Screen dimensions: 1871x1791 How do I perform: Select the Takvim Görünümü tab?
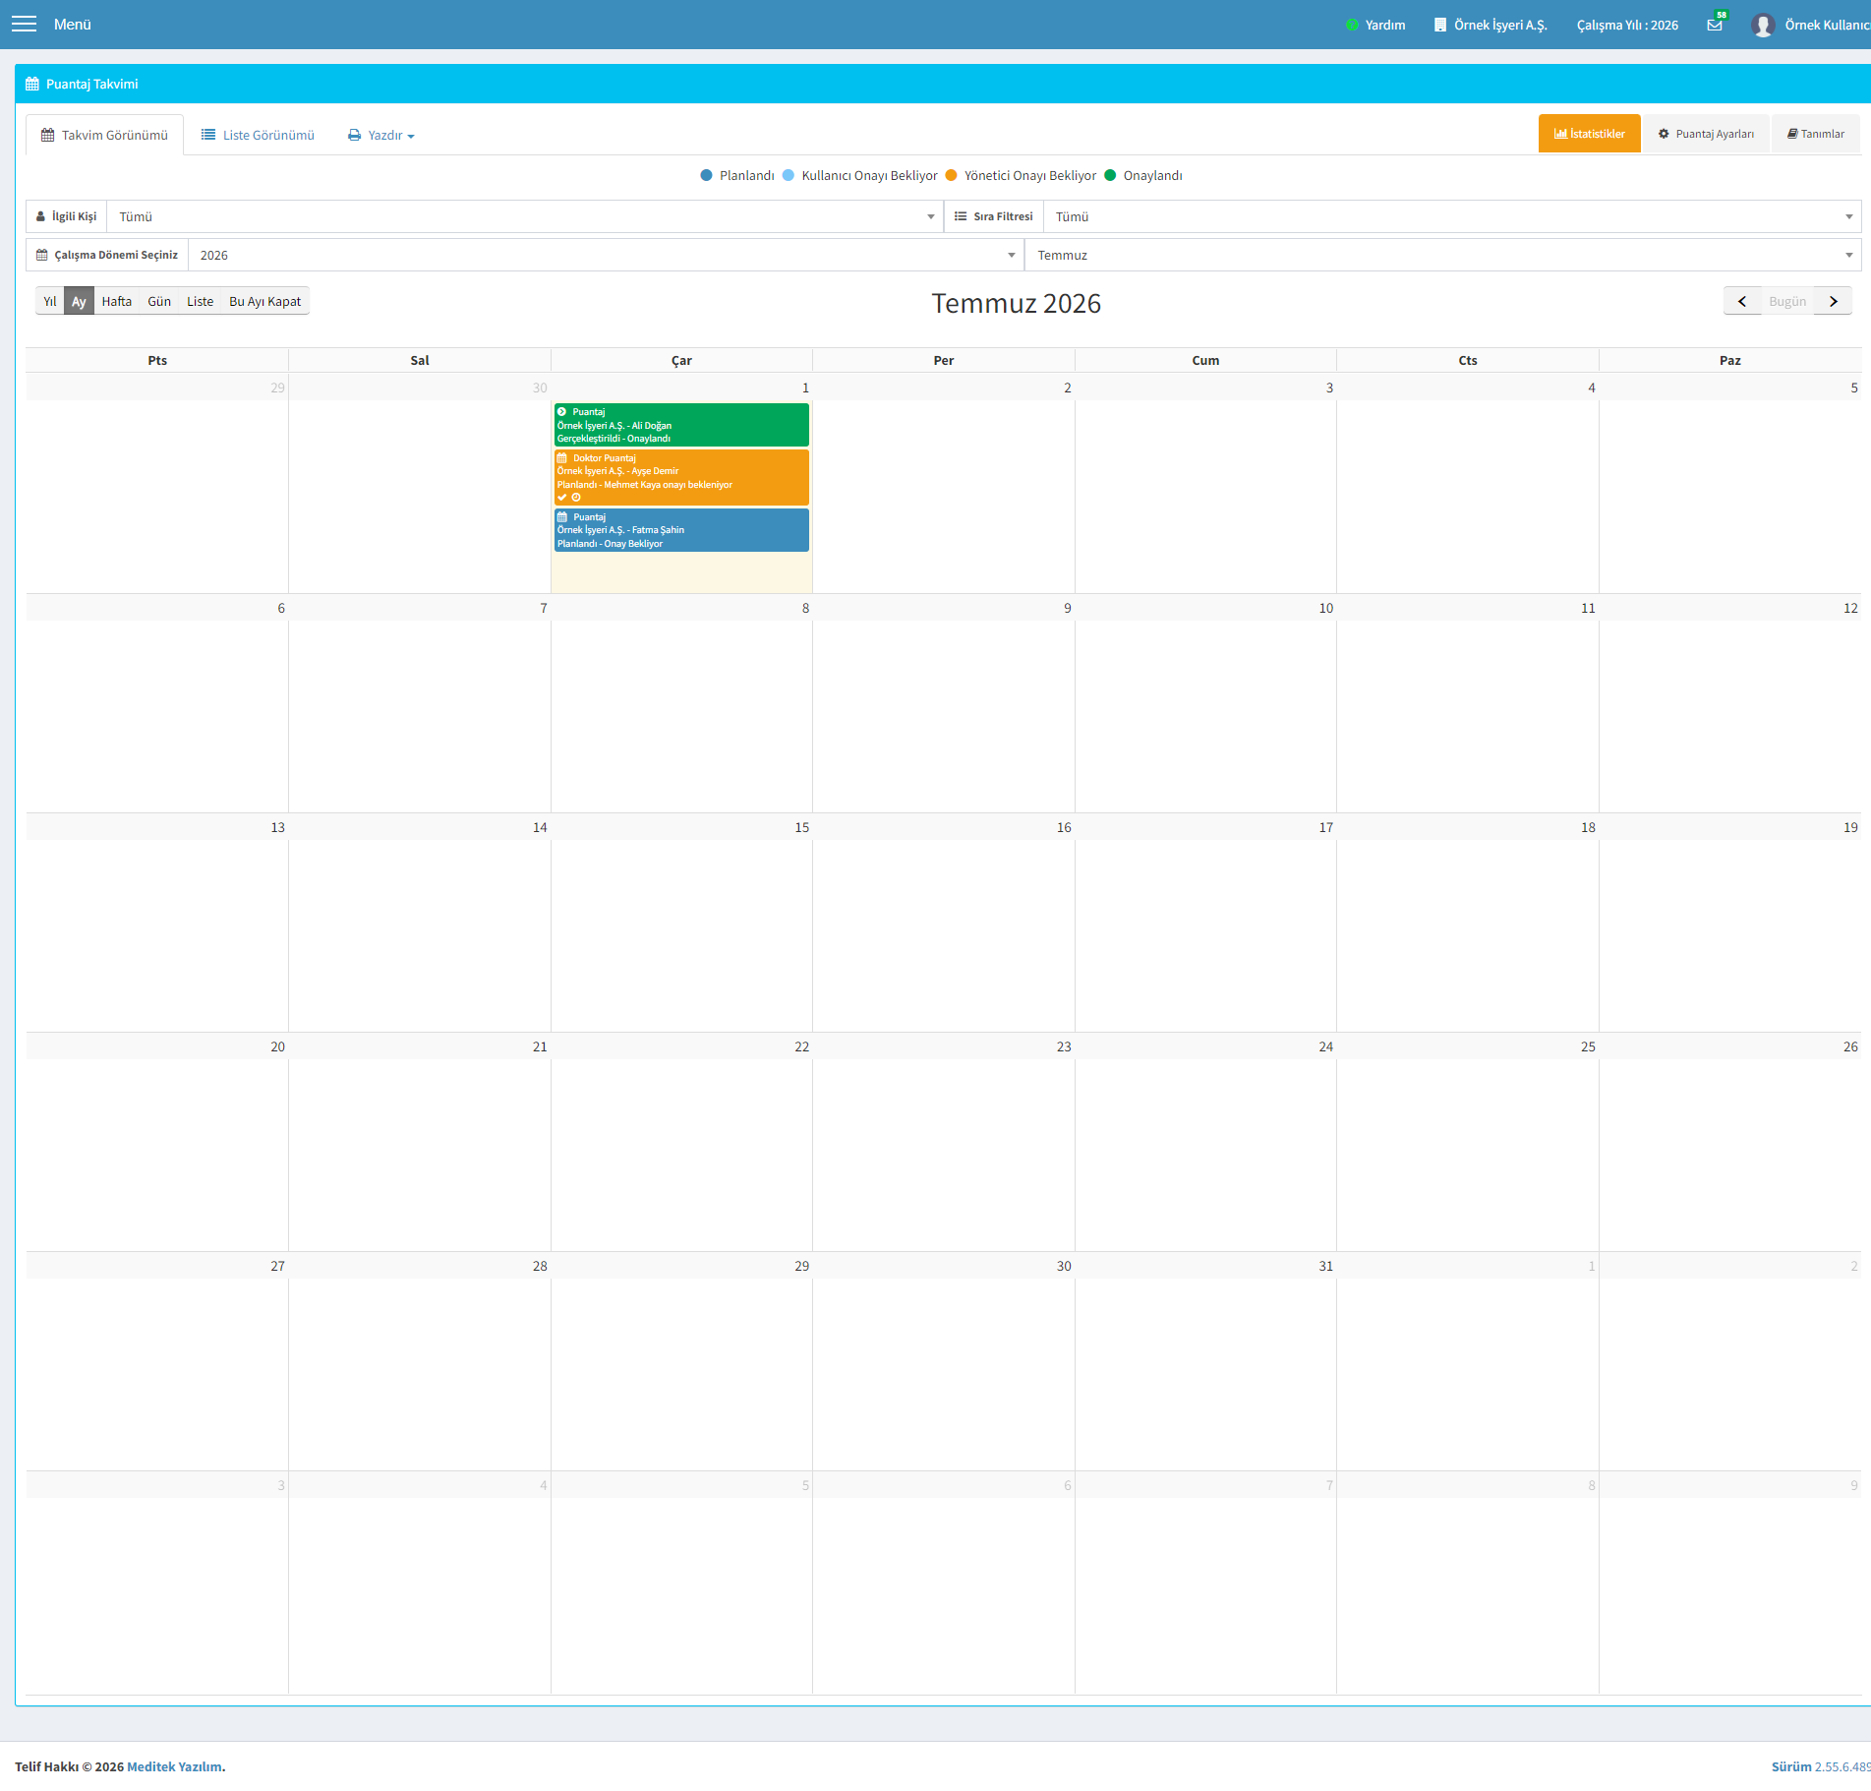(104, 135)
